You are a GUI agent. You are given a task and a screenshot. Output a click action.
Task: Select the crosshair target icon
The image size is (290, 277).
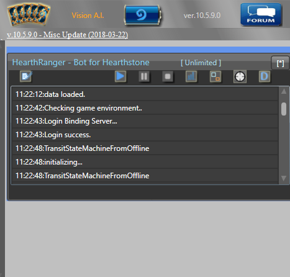240,77
